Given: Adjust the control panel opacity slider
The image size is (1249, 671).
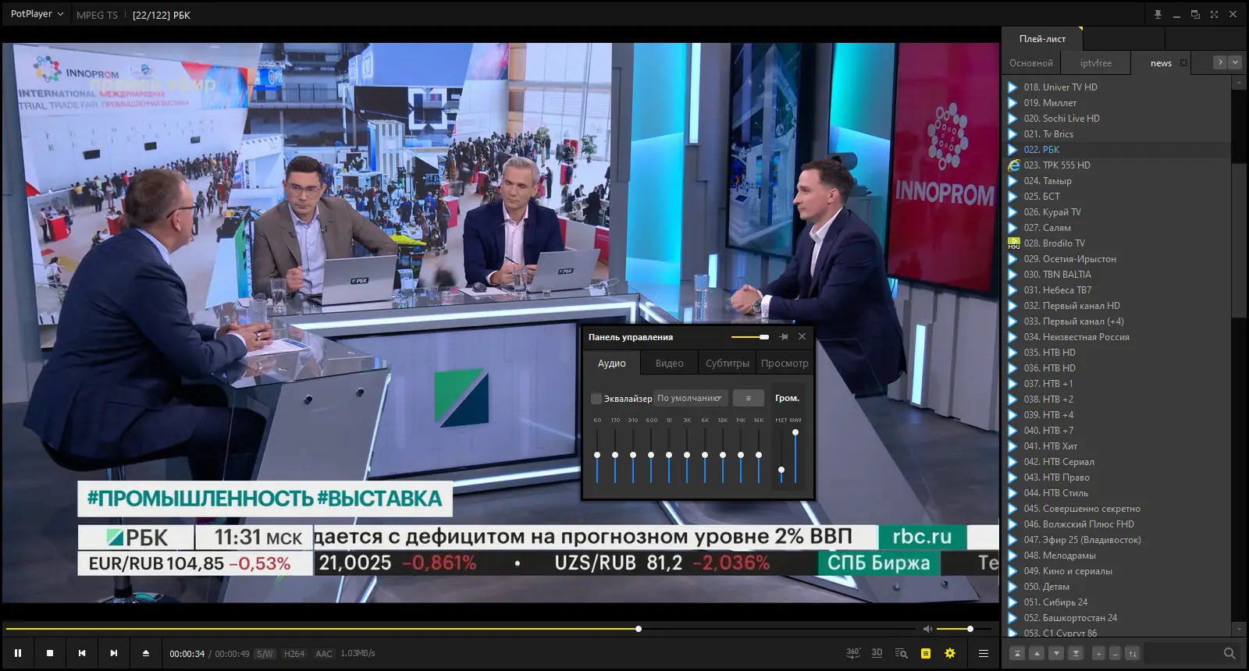Looking at the screenshot, I should (749, 337).
